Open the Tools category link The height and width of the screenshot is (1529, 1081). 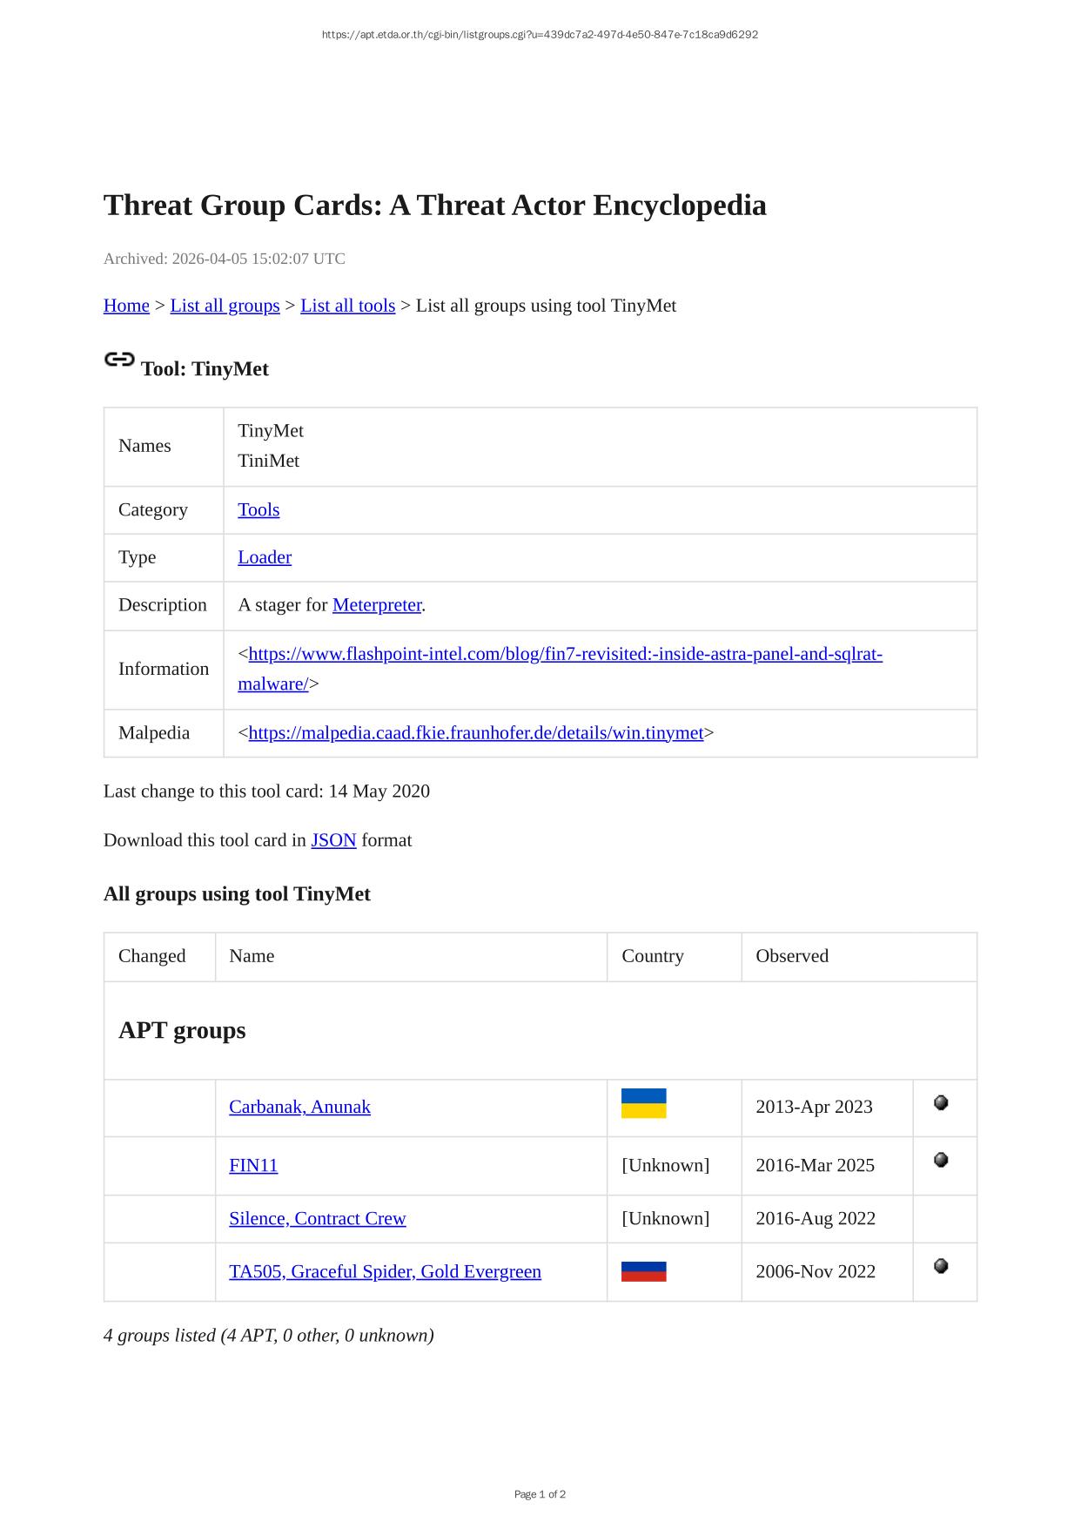pyautogui.click(x=258, y=509)
